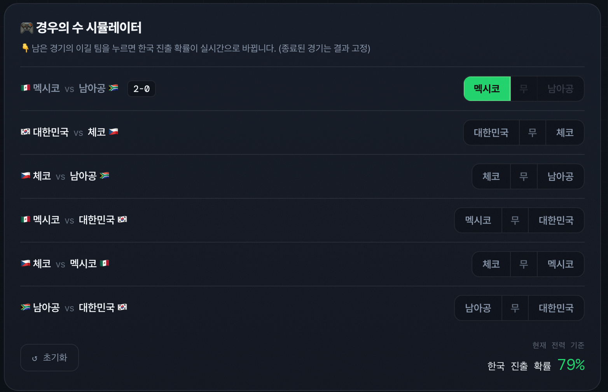Click the 초기화 reset button
The height and width of the screenshot is (392, 608).
click(49, 357)
